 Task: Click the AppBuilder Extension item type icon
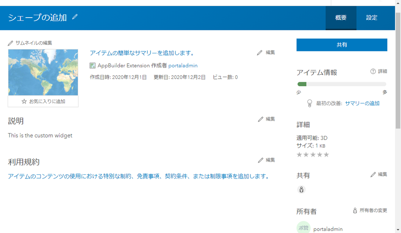click(94, 65)
